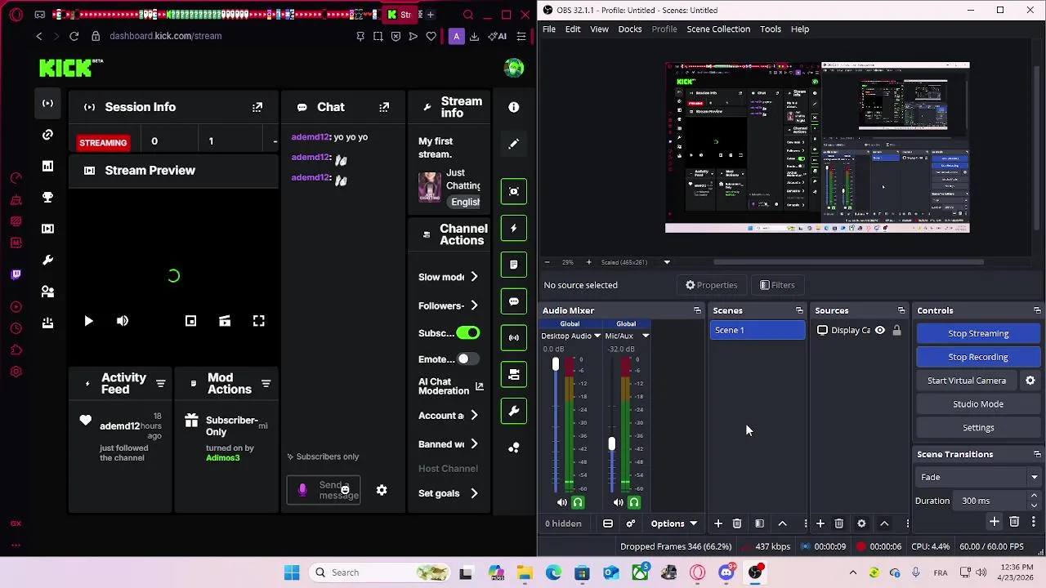Open OBS Settings from Controls
Viewport: 1046px width, 588px height.
(978, 428)
